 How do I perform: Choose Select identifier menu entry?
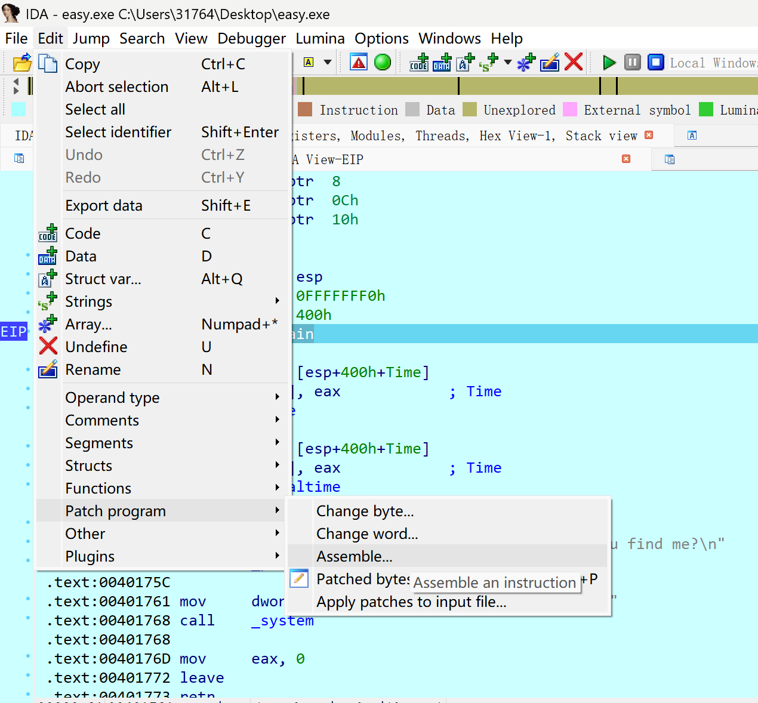point(161,132)
